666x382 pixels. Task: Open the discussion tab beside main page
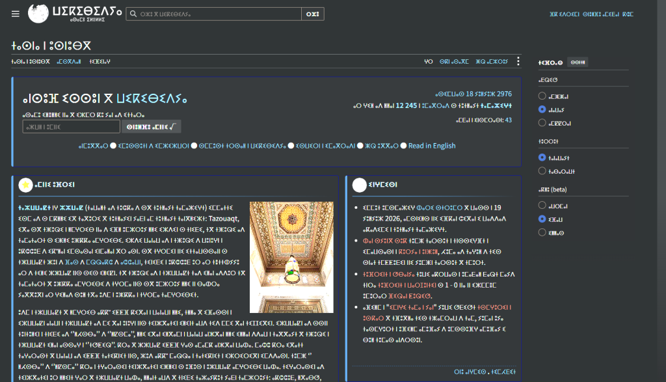pyautogui.click(x=69, y=62)
